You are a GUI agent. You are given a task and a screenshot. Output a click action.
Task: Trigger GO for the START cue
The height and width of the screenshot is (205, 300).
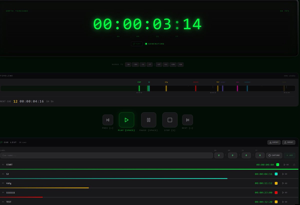[286, 165]
